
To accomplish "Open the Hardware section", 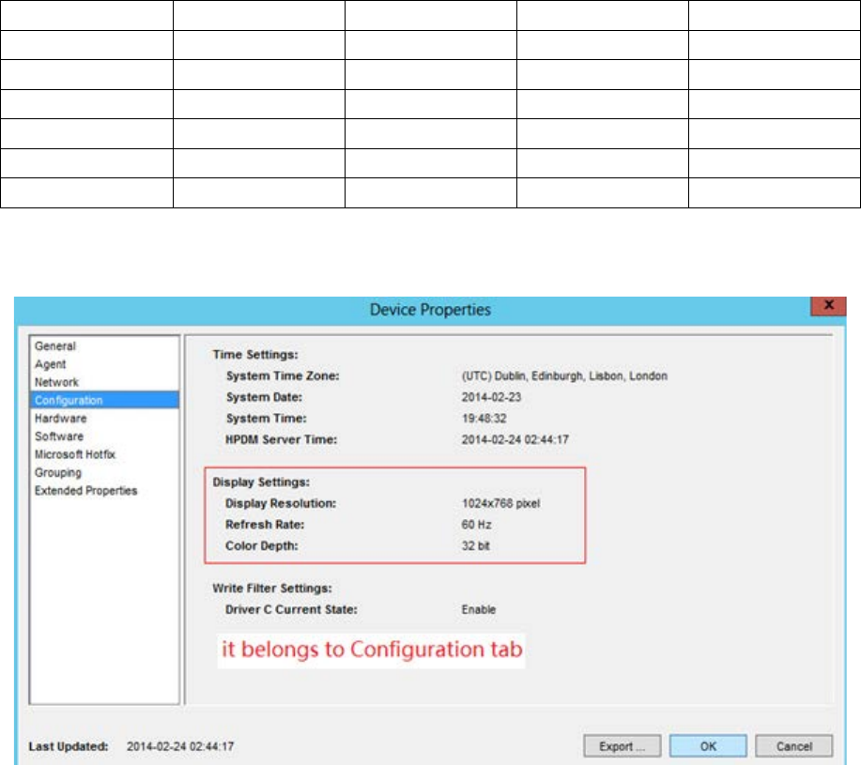I will point(60,419).
